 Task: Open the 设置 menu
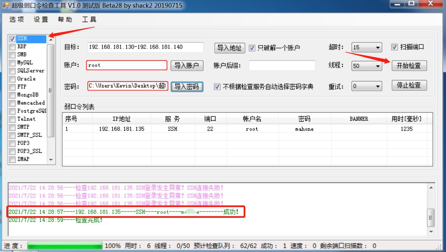(41, 19)
